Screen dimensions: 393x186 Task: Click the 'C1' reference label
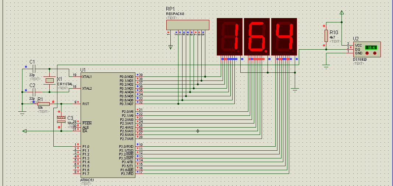[x=32, y=62]
